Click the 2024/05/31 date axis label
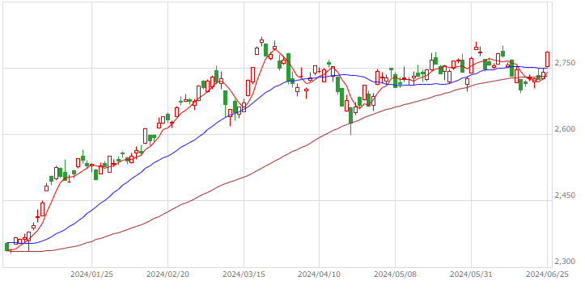585x293 pixels. [x=471, y=274]
